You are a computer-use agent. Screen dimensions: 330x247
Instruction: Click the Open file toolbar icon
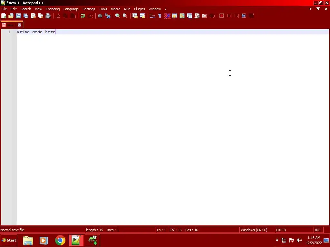[x=11, y=16]
